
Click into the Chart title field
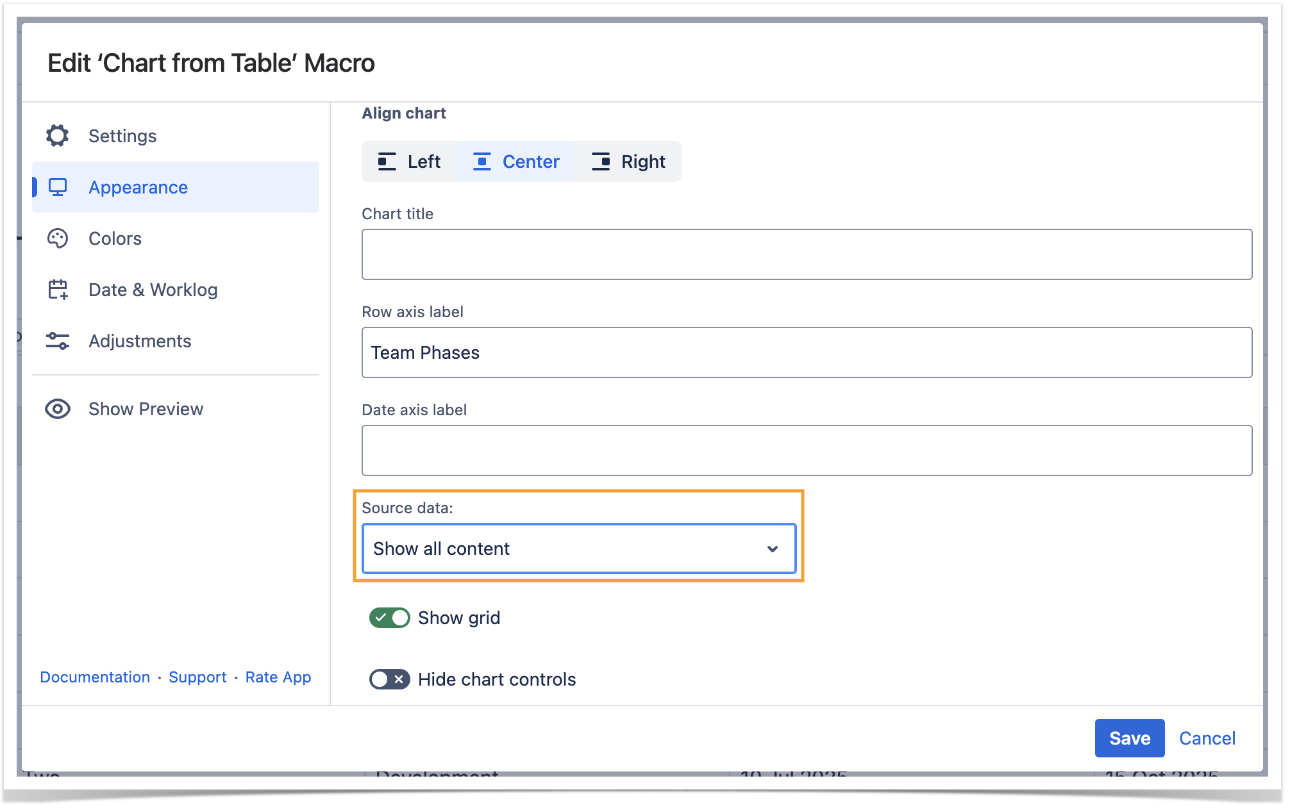[x=806, y=254]
